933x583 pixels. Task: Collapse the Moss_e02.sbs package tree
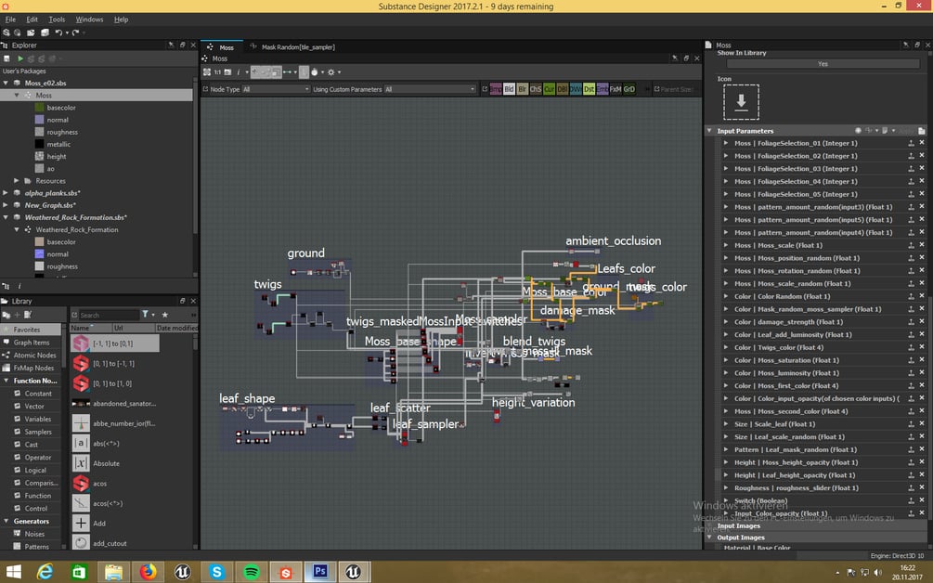pyautogui.click(x=6, y=83)
